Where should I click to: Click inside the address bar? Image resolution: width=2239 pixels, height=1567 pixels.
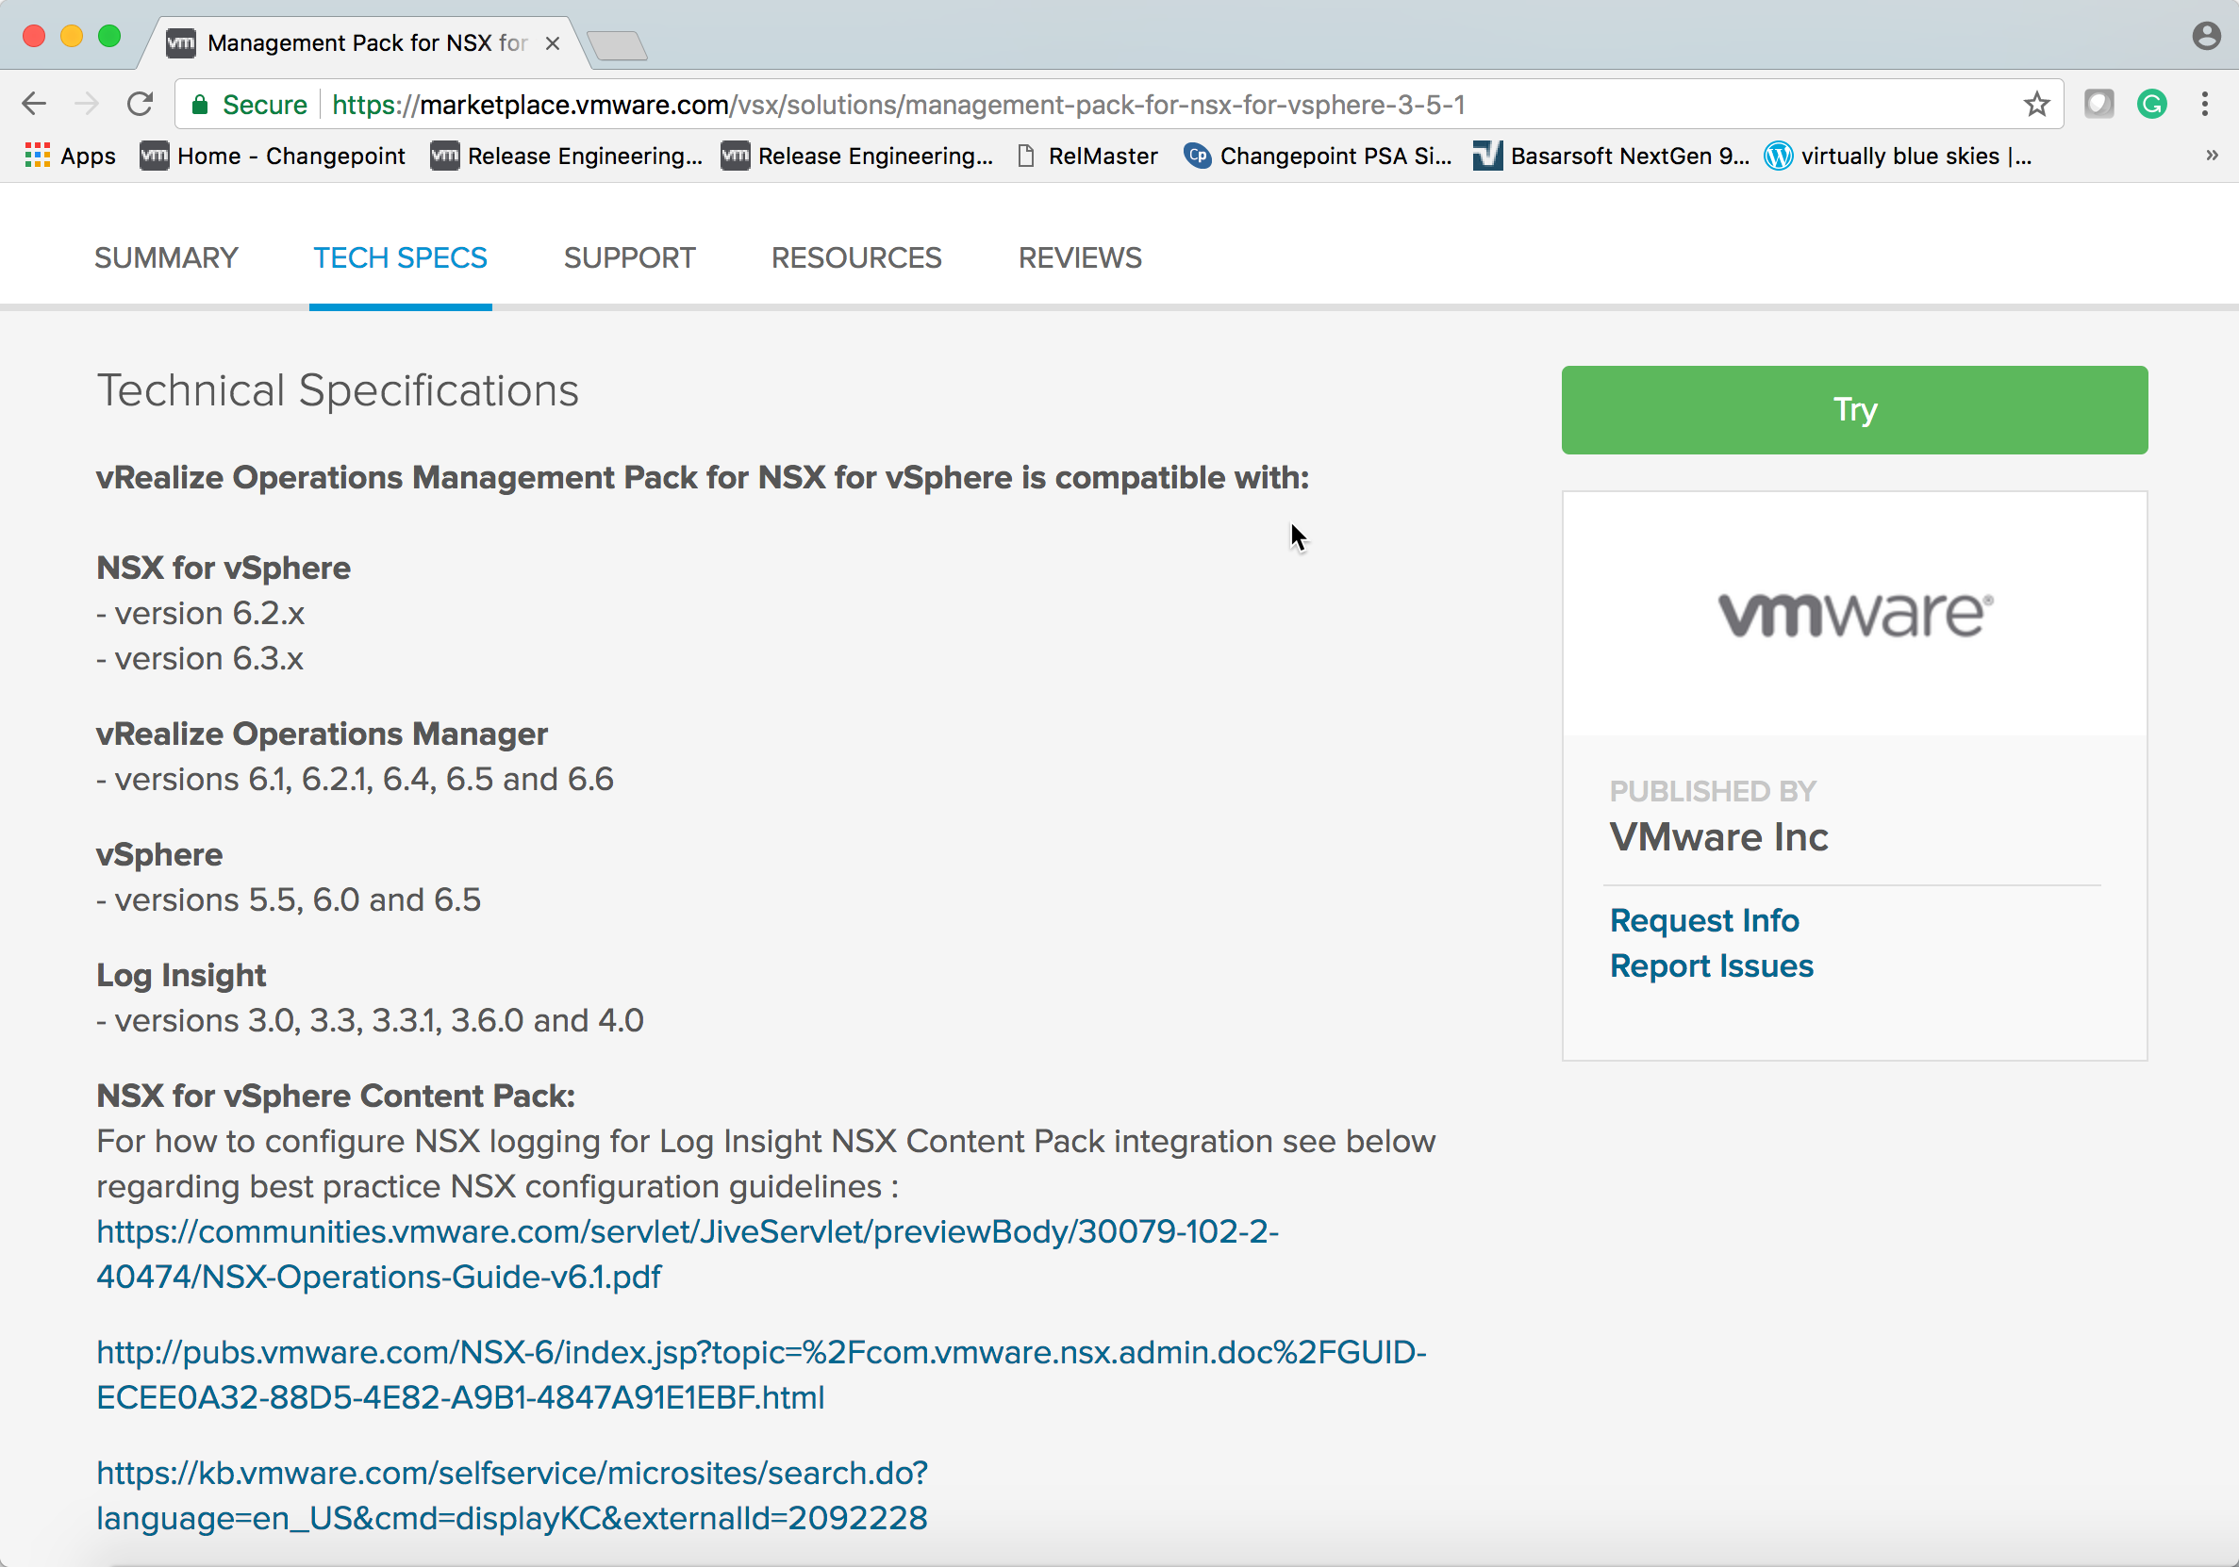point(975,105)
